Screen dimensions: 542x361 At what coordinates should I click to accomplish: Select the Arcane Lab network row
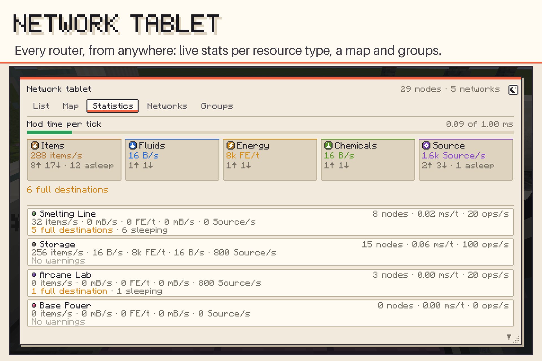tap(270, 283)
